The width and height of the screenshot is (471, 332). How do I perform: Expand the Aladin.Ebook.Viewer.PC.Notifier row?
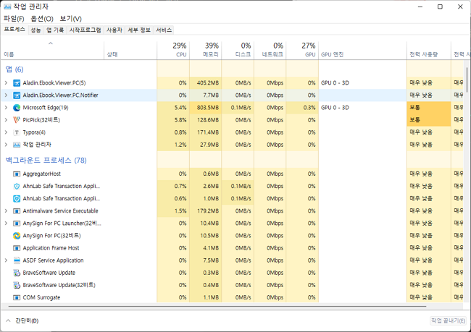point(6,95)
